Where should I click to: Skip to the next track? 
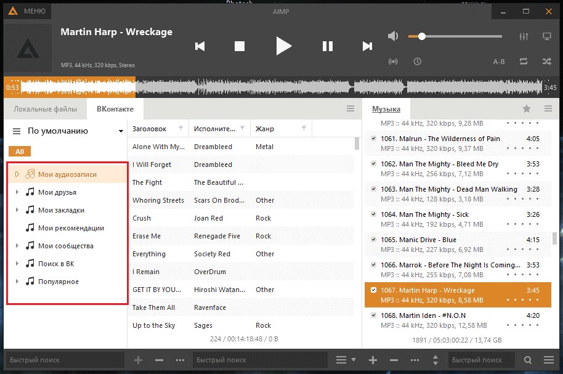[x=367, y=46]
